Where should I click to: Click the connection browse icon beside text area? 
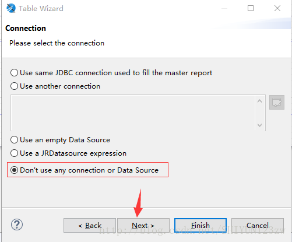(x=277, y=102)
